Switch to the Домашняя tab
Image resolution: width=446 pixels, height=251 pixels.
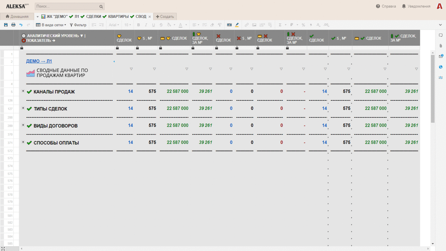pos(17,16)
